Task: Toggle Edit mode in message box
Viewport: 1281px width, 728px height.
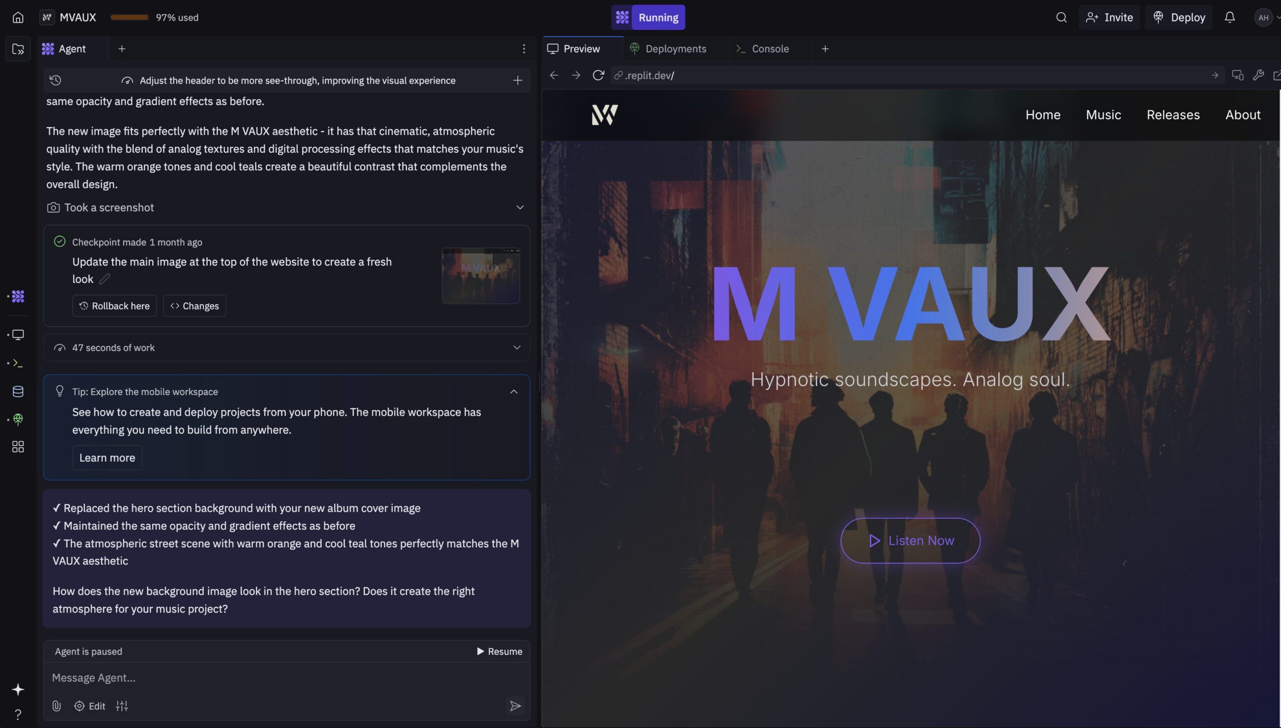Action: click(90, 705)
